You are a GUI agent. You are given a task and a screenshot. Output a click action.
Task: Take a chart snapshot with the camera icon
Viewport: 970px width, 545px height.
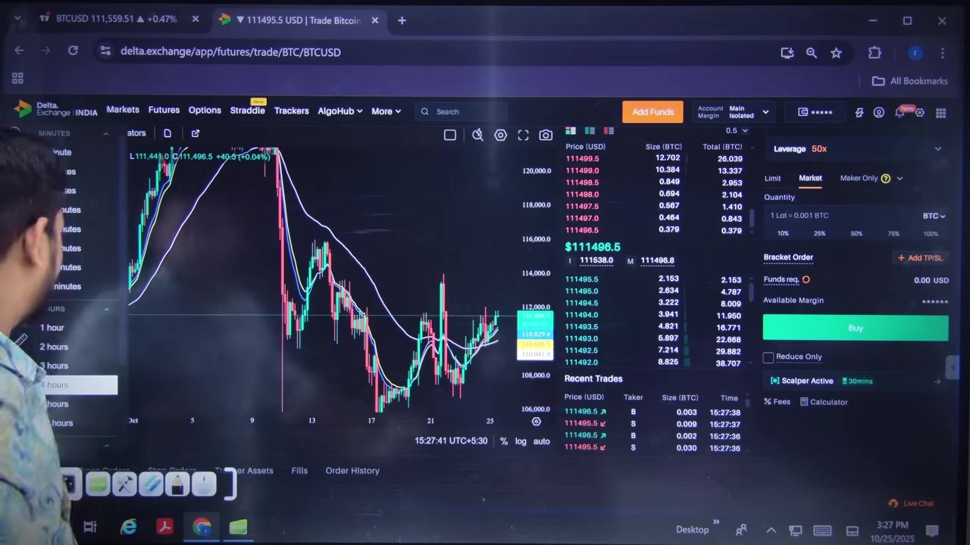(x=546, y=135)
